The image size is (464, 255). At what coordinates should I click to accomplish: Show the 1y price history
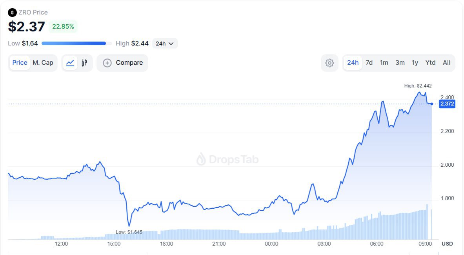click(415, 63)
